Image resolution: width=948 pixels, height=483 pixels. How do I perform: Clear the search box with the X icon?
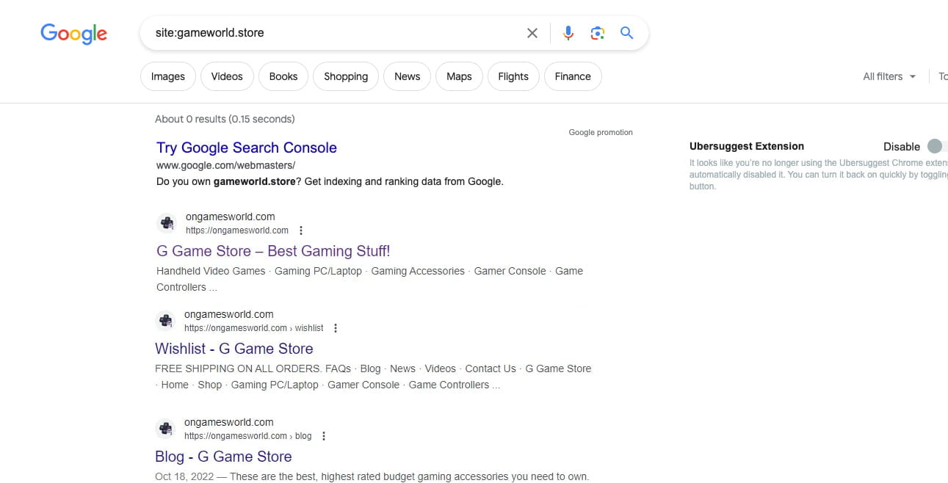click(532, 33)
